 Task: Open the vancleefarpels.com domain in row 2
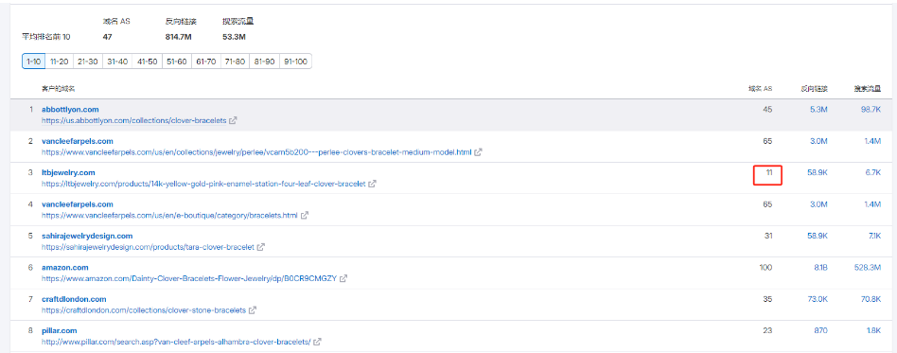pyautogui.click(x=78, y=141)
